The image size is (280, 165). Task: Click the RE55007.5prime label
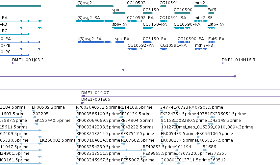pyautogui.click(x=138, y=160)
